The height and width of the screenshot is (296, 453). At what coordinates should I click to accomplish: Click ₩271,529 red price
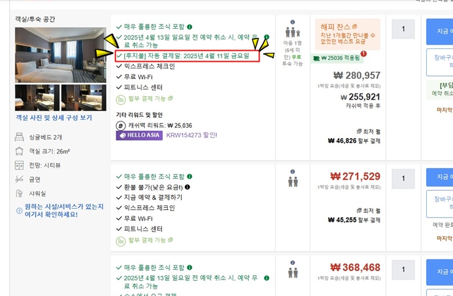click(355, 176)
